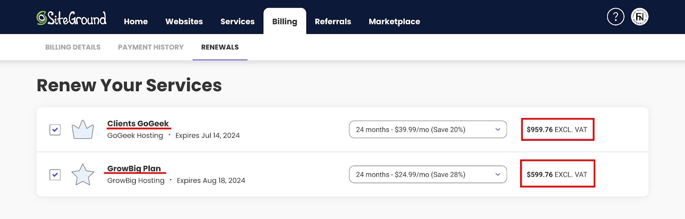Click the GoGeek crown icon

(x=83, y=129)
